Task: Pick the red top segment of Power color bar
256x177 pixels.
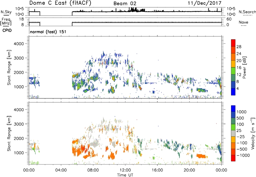Action: coord(233,43)
